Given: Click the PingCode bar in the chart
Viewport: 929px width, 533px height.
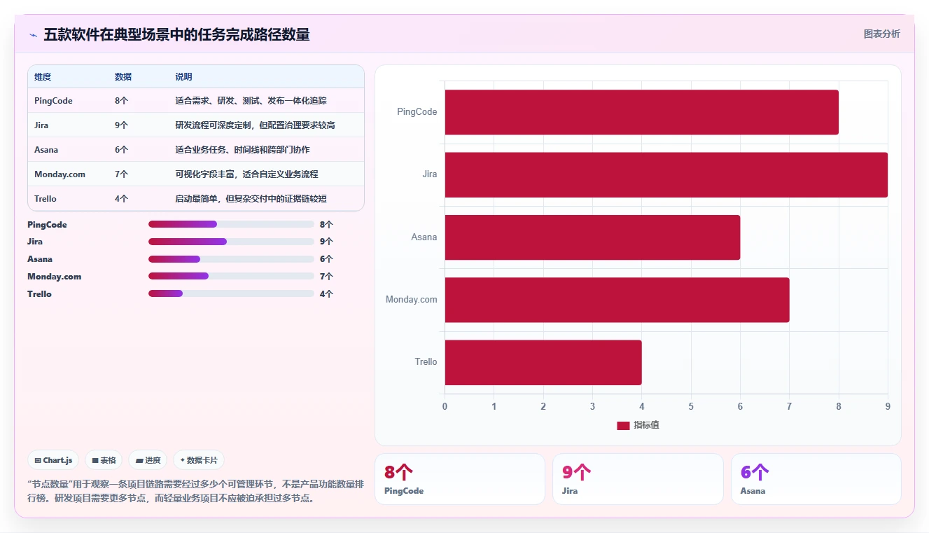Looking at the screenshot, I should coord(641,112).
